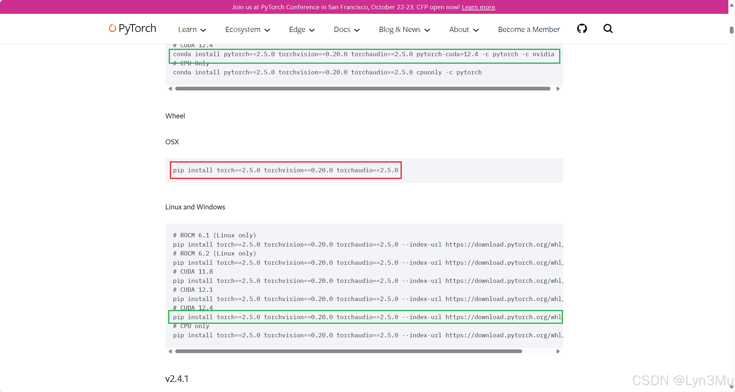735x392 pixels.
Task: Expand the Learn dropdown menu
Action: pos(192,30)
